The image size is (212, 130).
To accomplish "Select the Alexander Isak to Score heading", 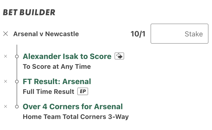I will point(67,56).
